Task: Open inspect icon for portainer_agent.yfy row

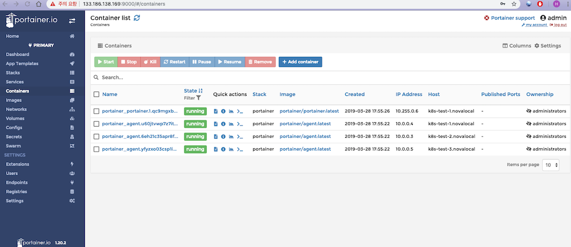Action: coord(223,149)
